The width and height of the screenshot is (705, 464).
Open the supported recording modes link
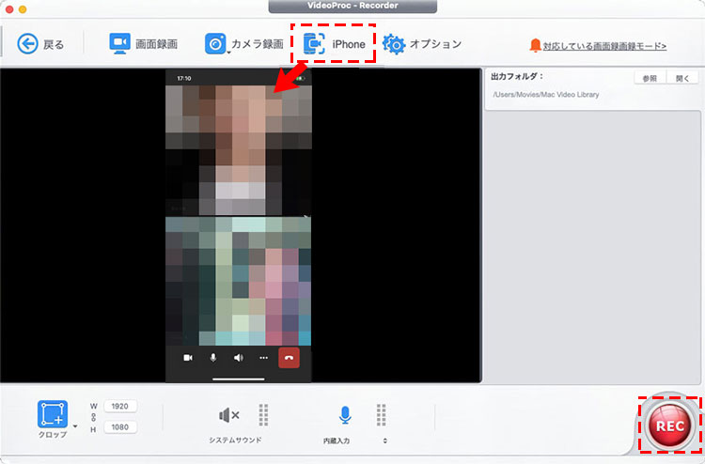(604, 46)
